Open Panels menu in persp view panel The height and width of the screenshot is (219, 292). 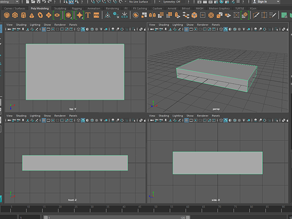coord(216,25)
